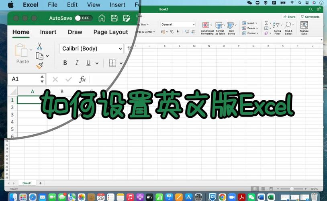Open Find & Select magnifier
327x201 pixels.
[288, 29]
